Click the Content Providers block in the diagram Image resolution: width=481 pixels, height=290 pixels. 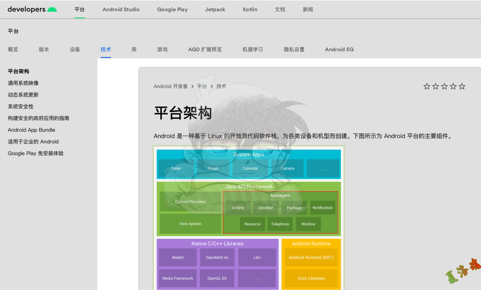click(190, 202)
